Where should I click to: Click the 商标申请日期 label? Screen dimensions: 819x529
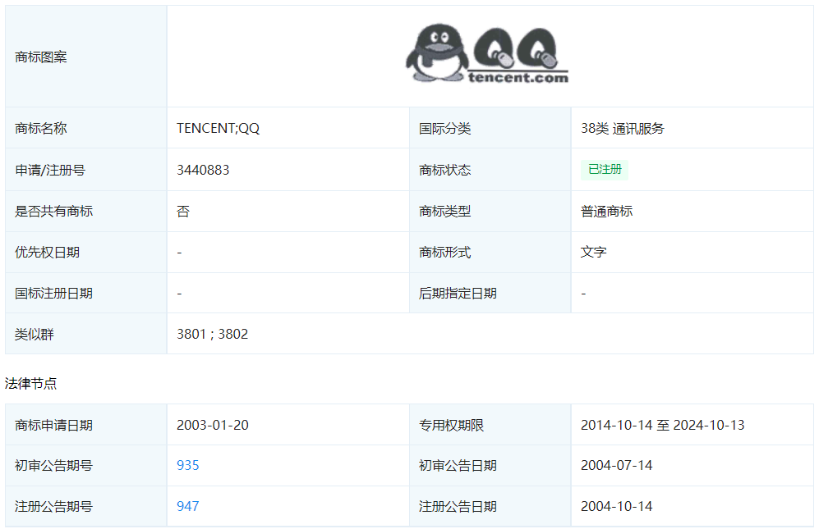(x=53, y=425)
